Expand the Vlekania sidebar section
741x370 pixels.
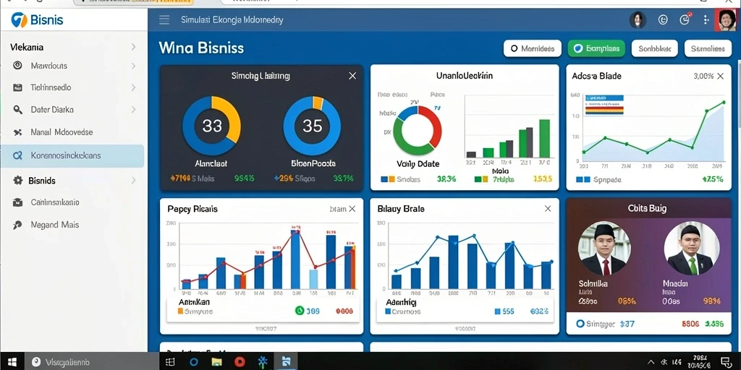pyautogui.click(x=73, y=47)
